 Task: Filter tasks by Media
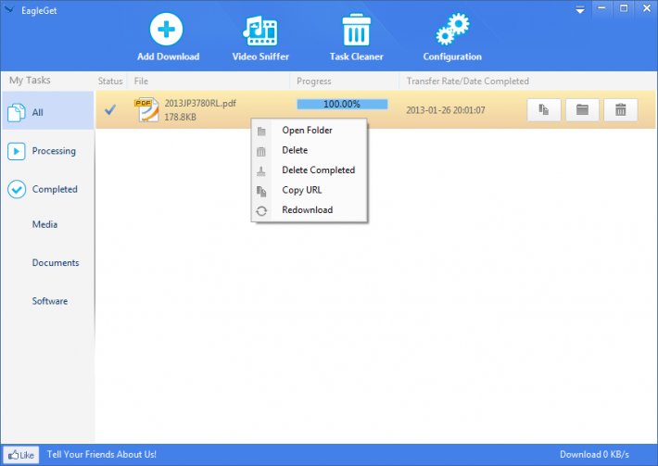(44, 224)
